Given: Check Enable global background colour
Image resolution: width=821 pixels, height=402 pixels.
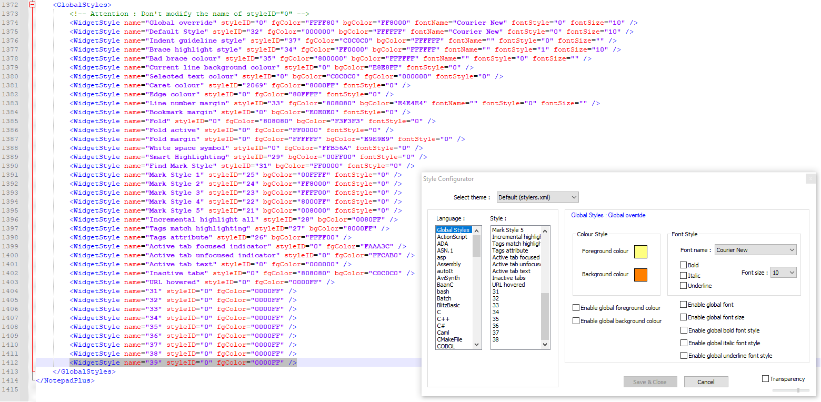Looking at the screenshot, I should tap(576, 320).
